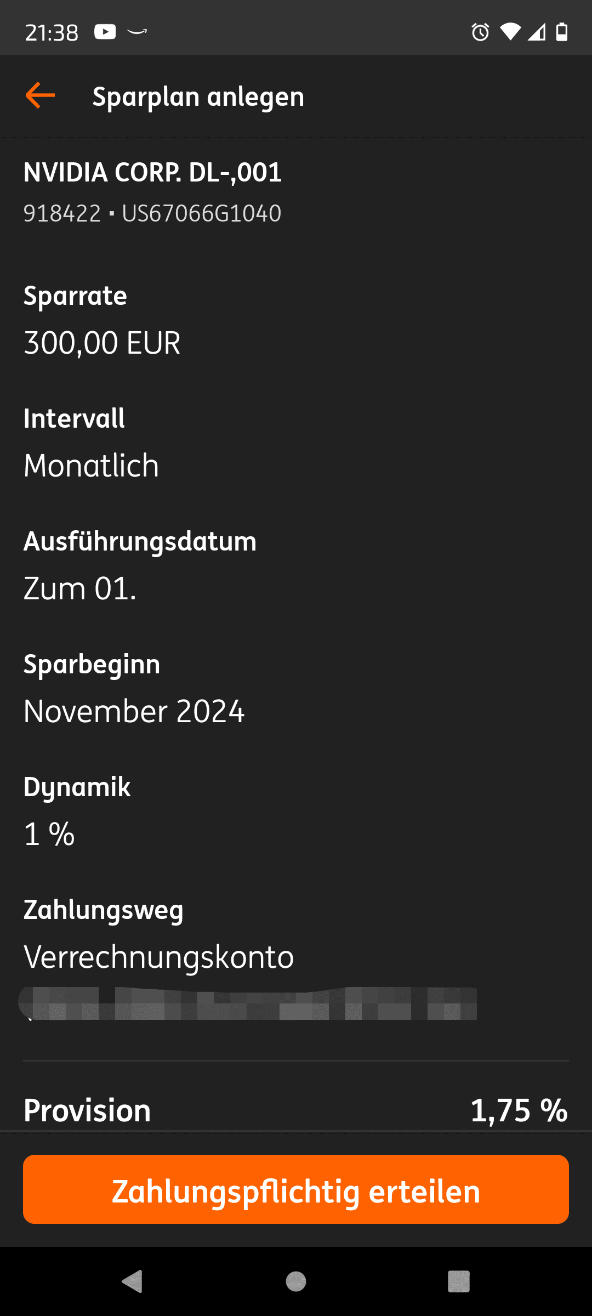Select the Sparrate 300,00 EUR value
Image resolution: width=592 pixels, height=1316 pixels.
pos(102,343)
